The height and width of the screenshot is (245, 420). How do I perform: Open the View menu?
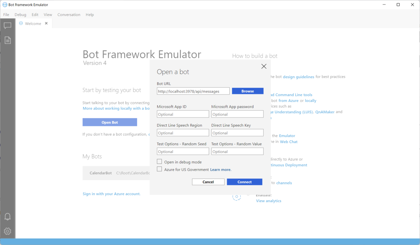point(48,15)
